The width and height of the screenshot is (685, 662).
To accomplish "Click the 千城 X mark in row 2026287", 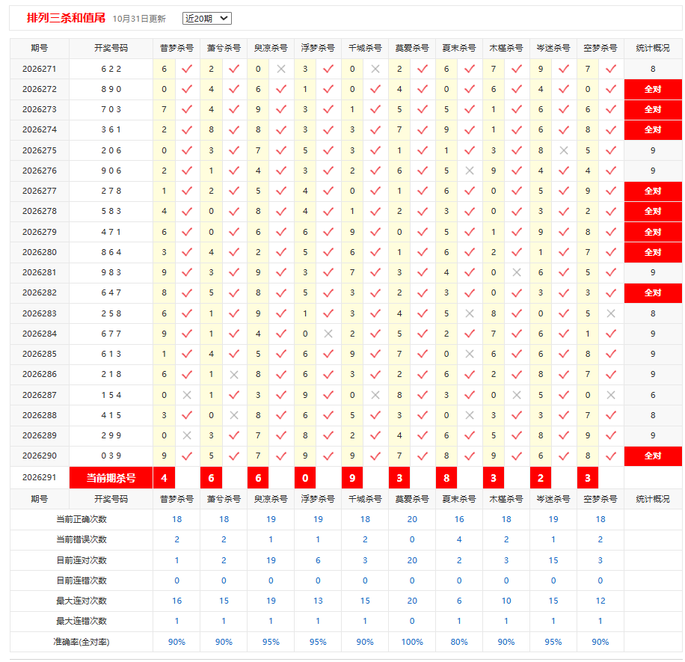I will (375, 395).
